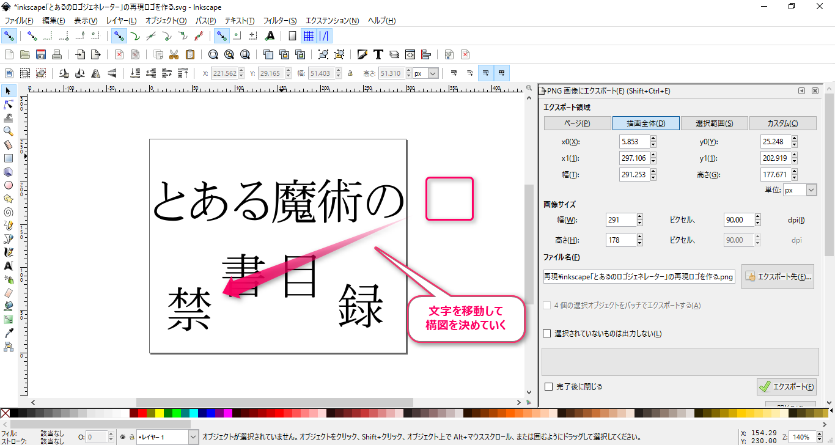The image size is (835, 445).
Task: Iconify the export dialog panel
Action: pos(801,90)
